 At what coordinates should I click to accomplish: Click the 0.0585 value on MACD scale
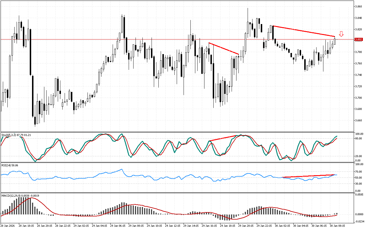tap(359, 195)
